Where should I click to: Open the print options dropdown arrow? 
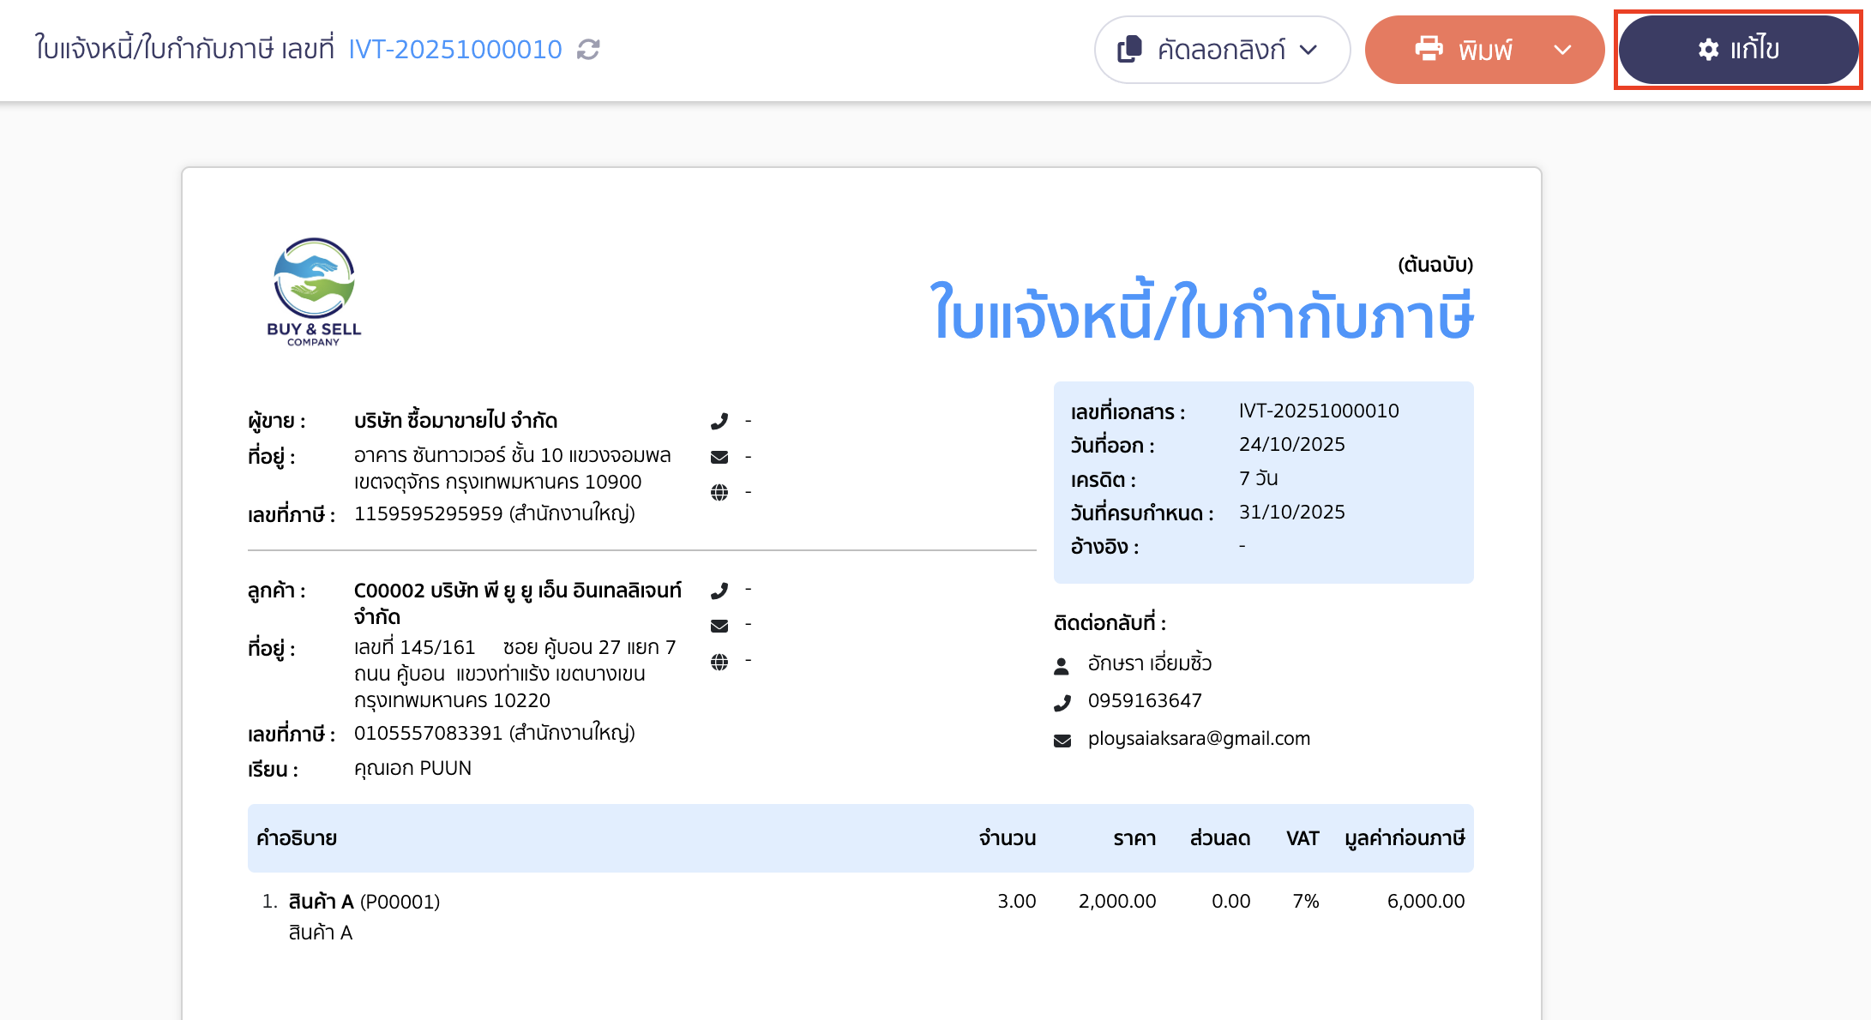click(1565, 50)
